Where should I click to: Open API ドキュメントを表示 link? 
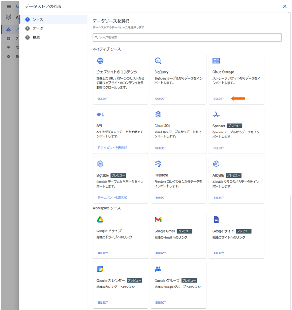pyautogui.click(x=112, y=148)
